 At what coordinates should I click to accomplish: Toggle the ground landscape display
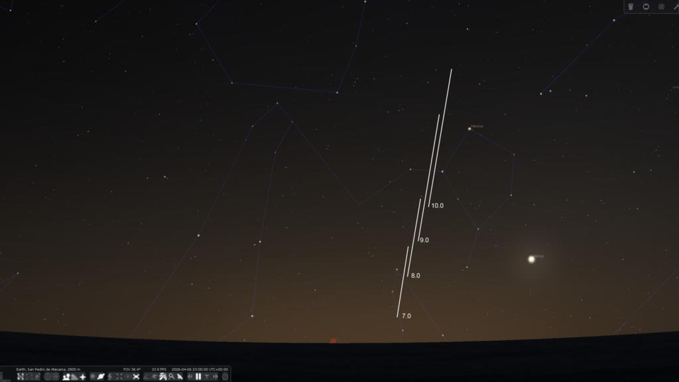[66, 377]
